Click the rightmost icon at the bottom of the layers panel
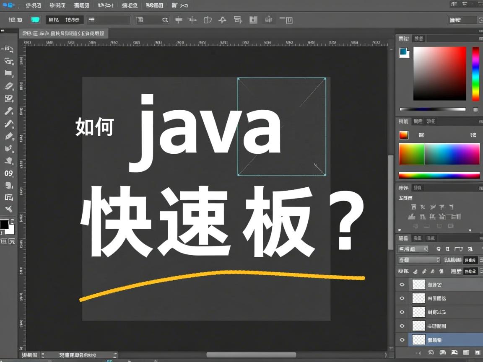Screen dimensions: 483x362 click(477, 353)
